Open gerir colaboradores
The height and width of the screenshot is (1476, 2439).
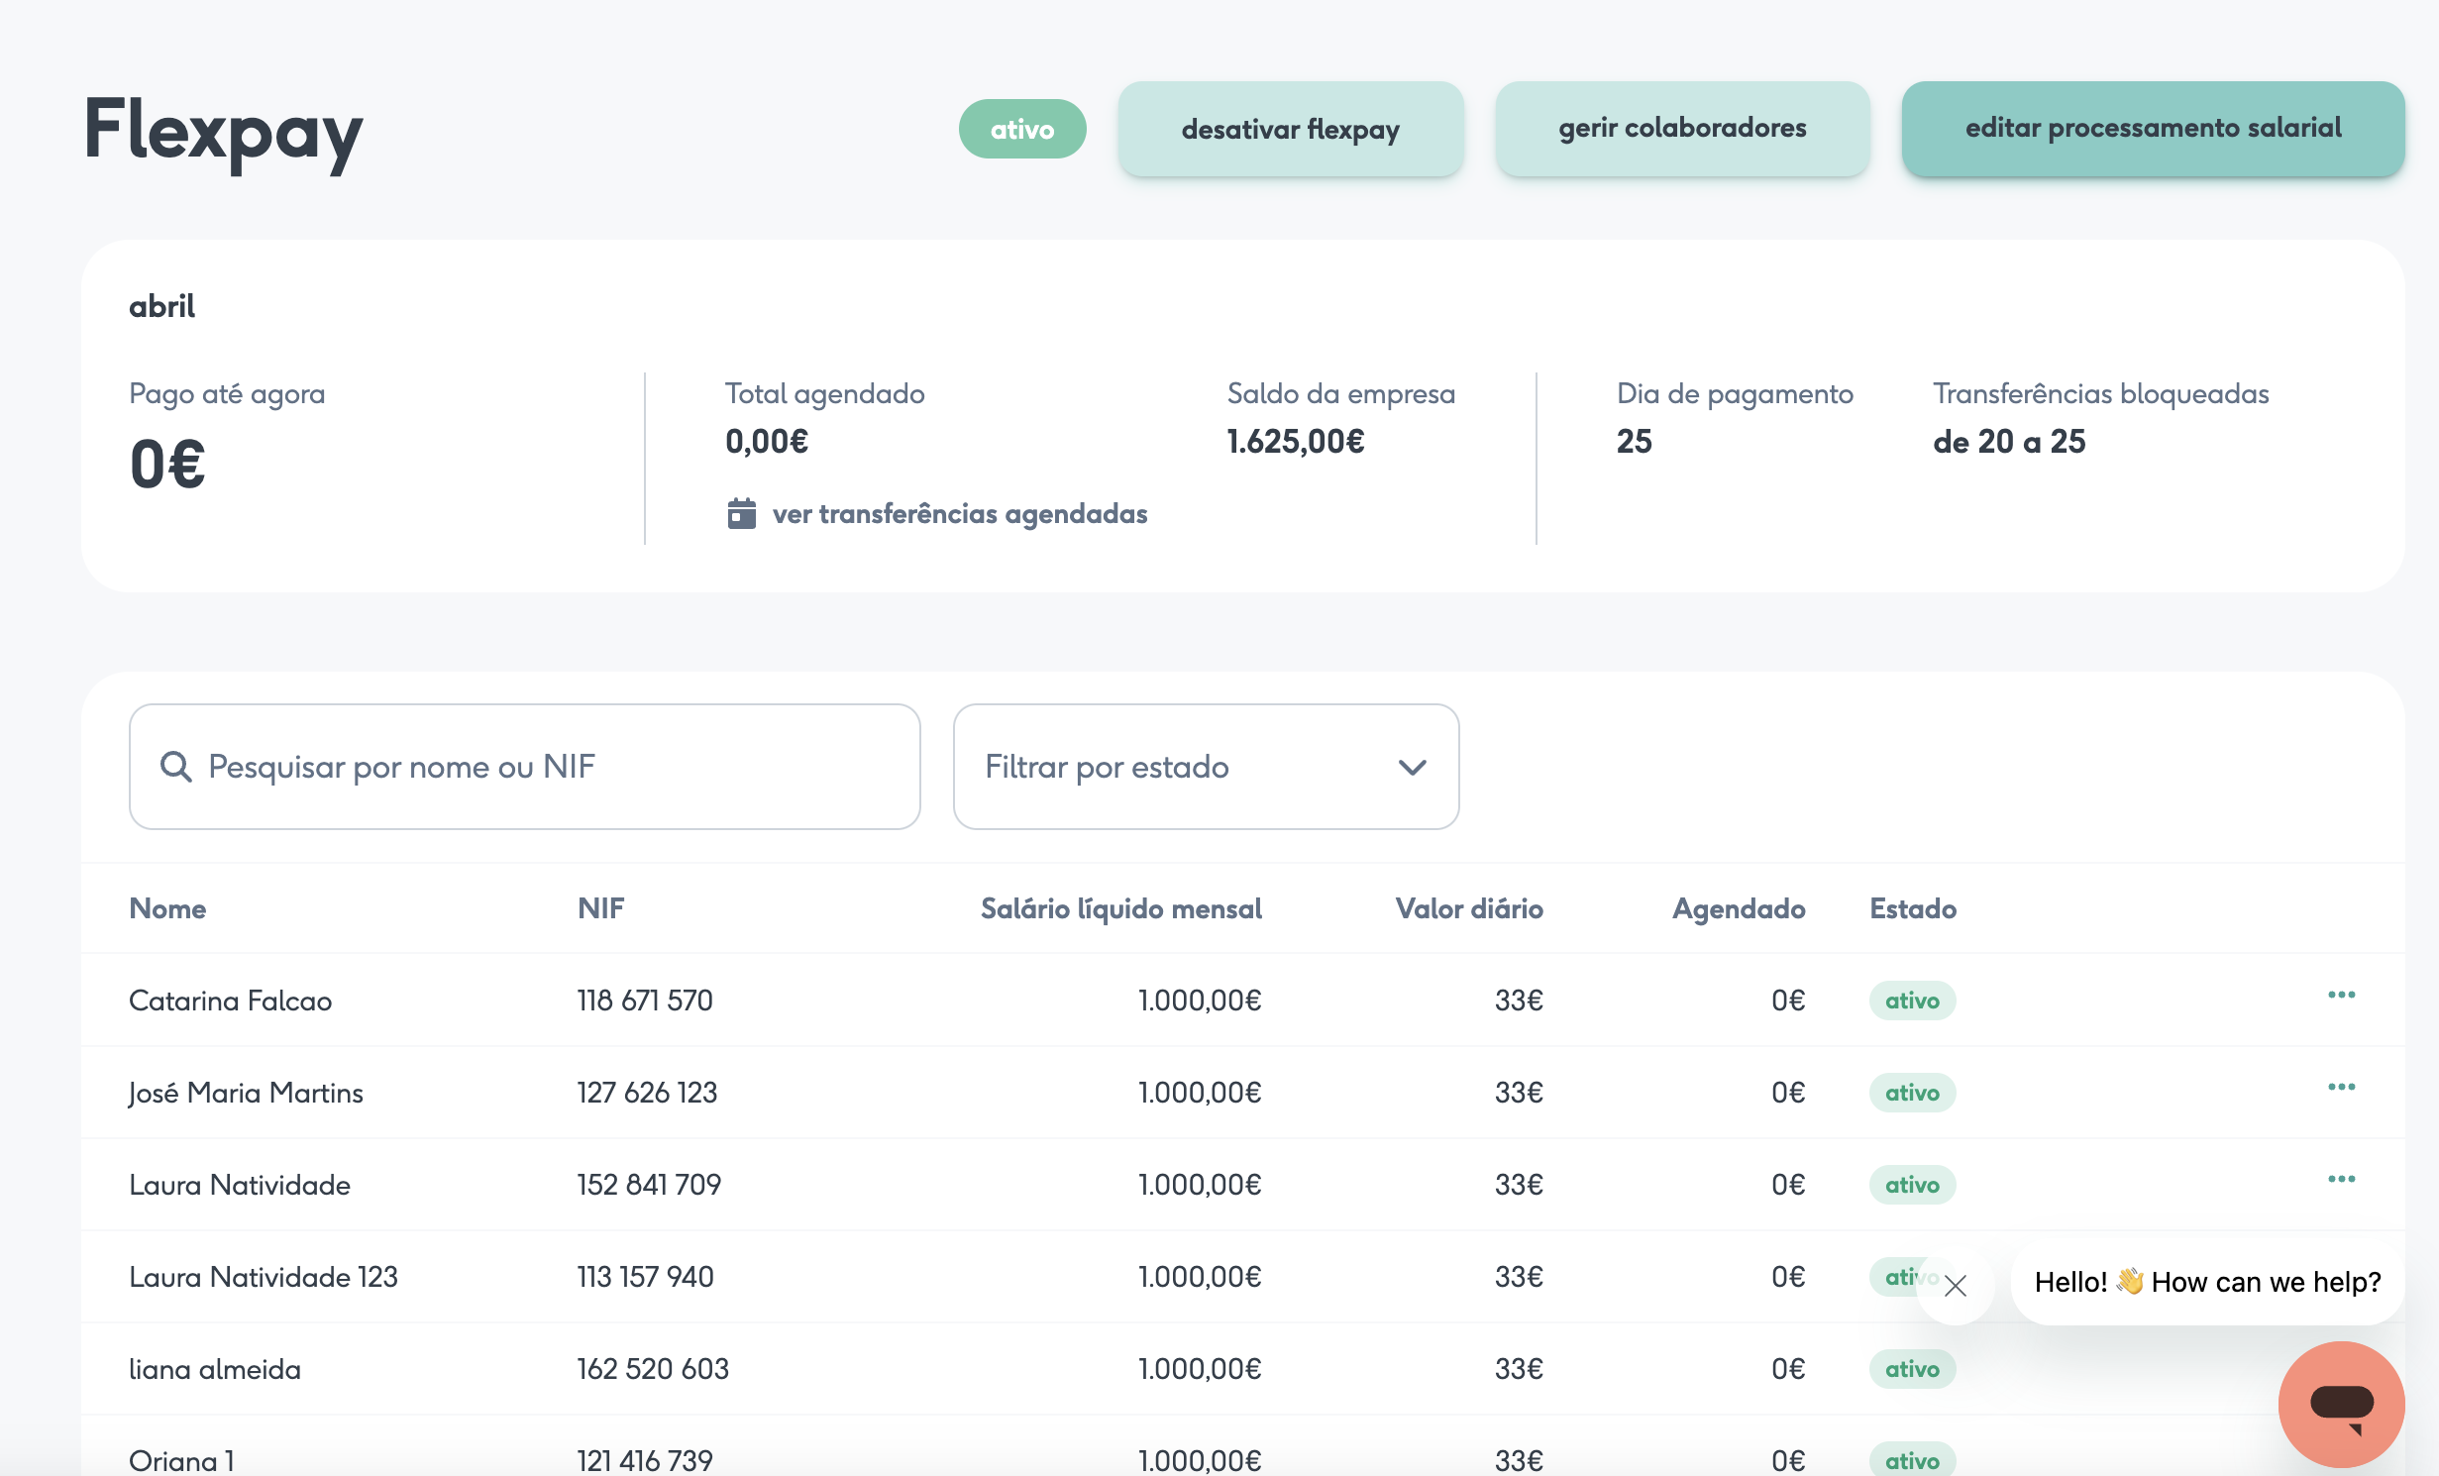[x=1681, y=130]
